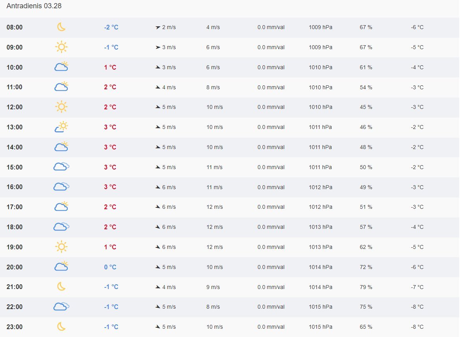This screenshot has height=337, width=460.
Task: Click the wind arrow in the 20:00 row
Action: (x=158, y=267)
